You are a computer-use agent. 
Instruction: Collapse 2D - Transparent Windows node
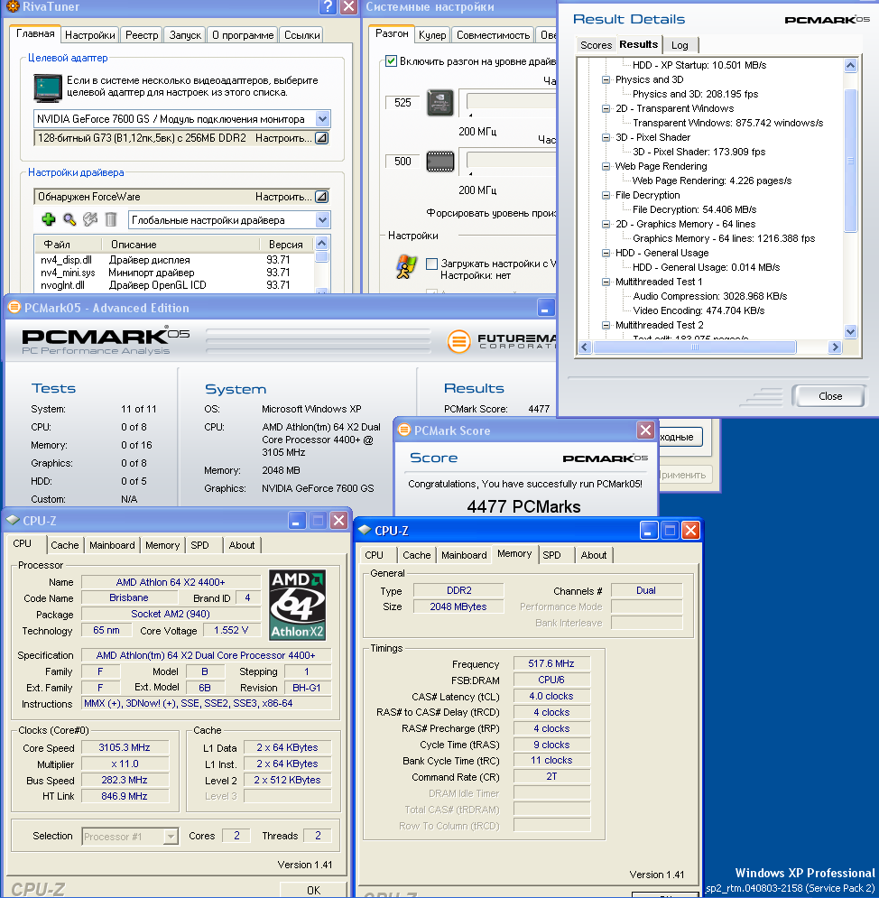[606, 108]
